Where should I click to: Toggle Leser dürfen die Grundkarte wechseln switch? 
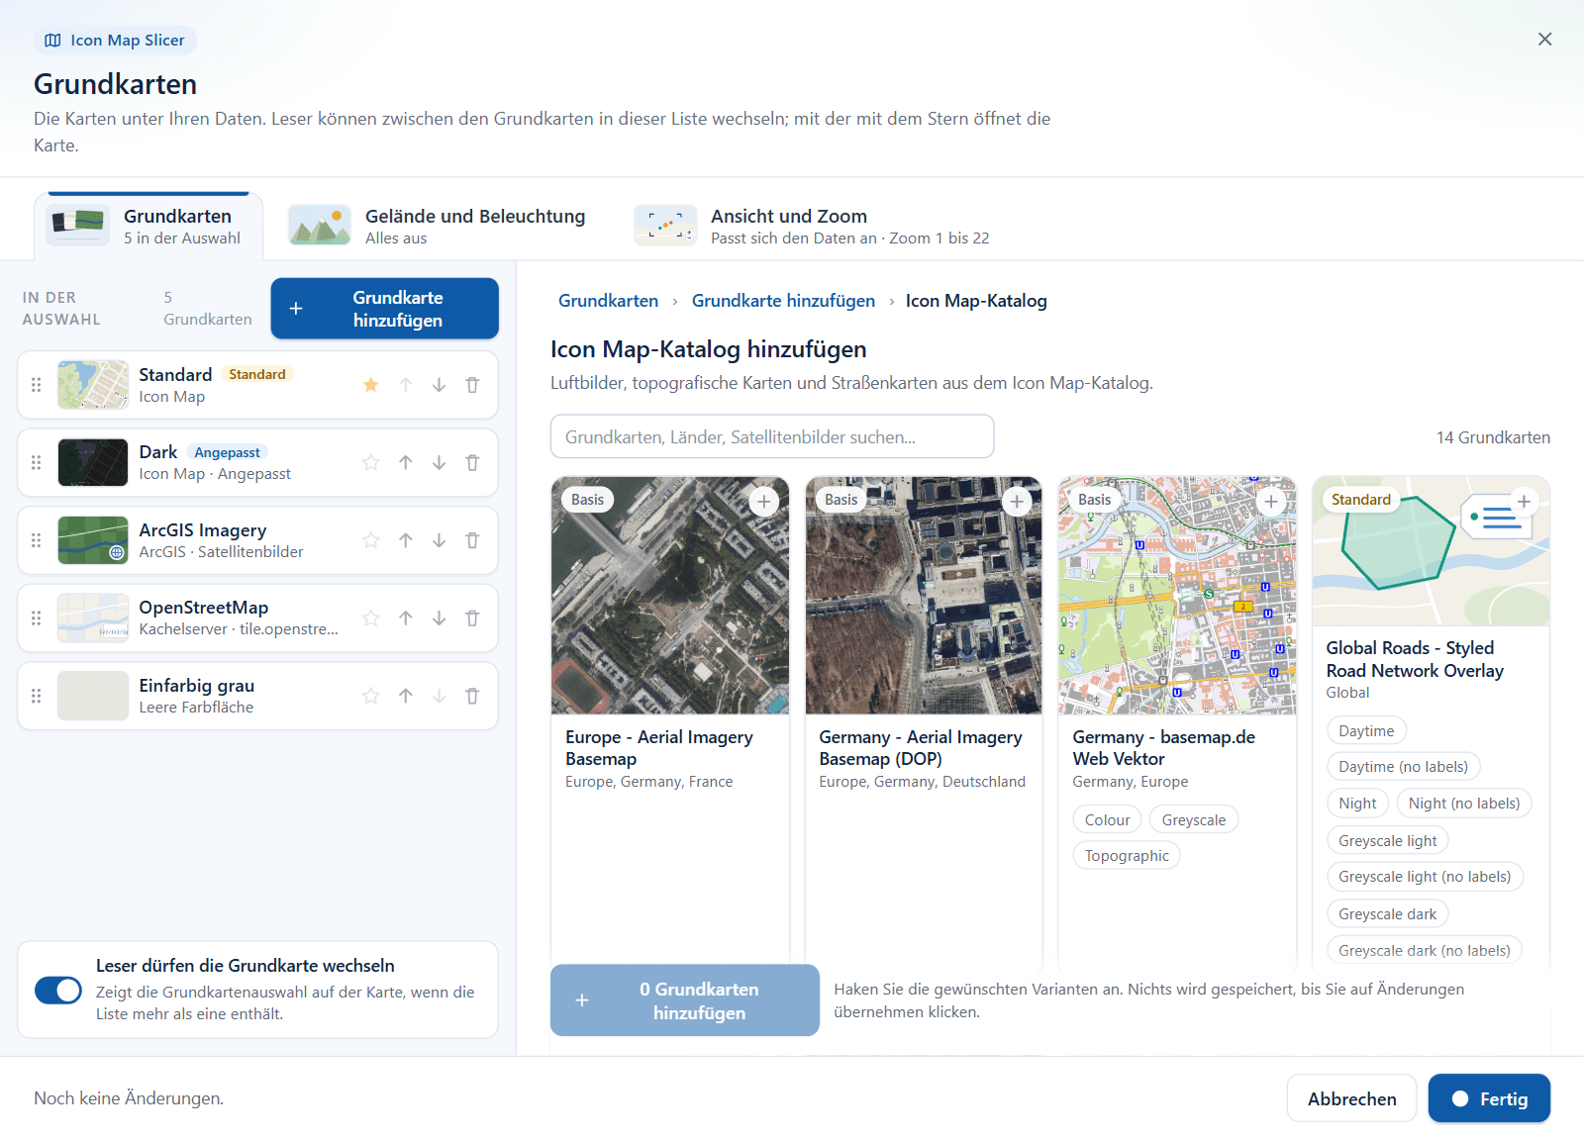coord(58,990)
